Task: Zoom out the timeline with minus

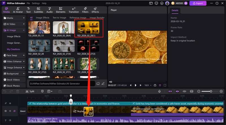Action: click(199, 91)
